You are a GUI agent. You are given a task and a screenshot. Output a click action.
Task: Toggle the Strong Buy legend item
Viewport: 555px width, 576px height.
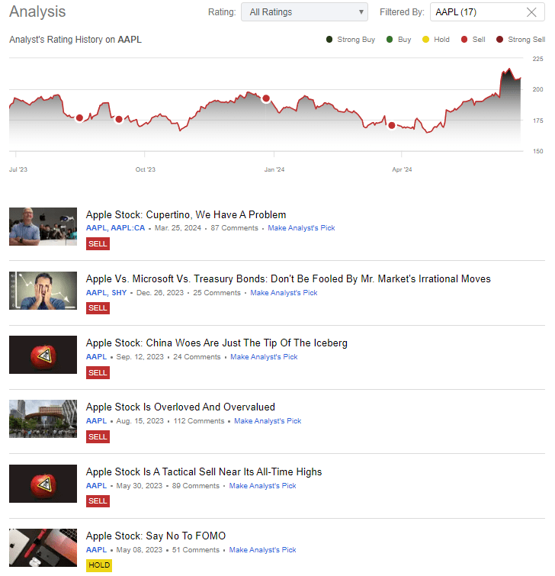(x=351, y=40)
